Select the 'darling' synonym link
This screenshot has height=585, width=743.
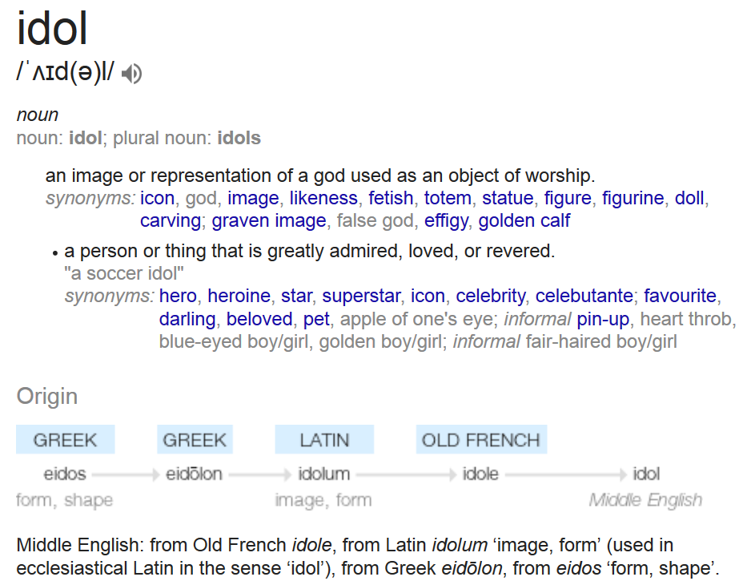click(187, 319)
